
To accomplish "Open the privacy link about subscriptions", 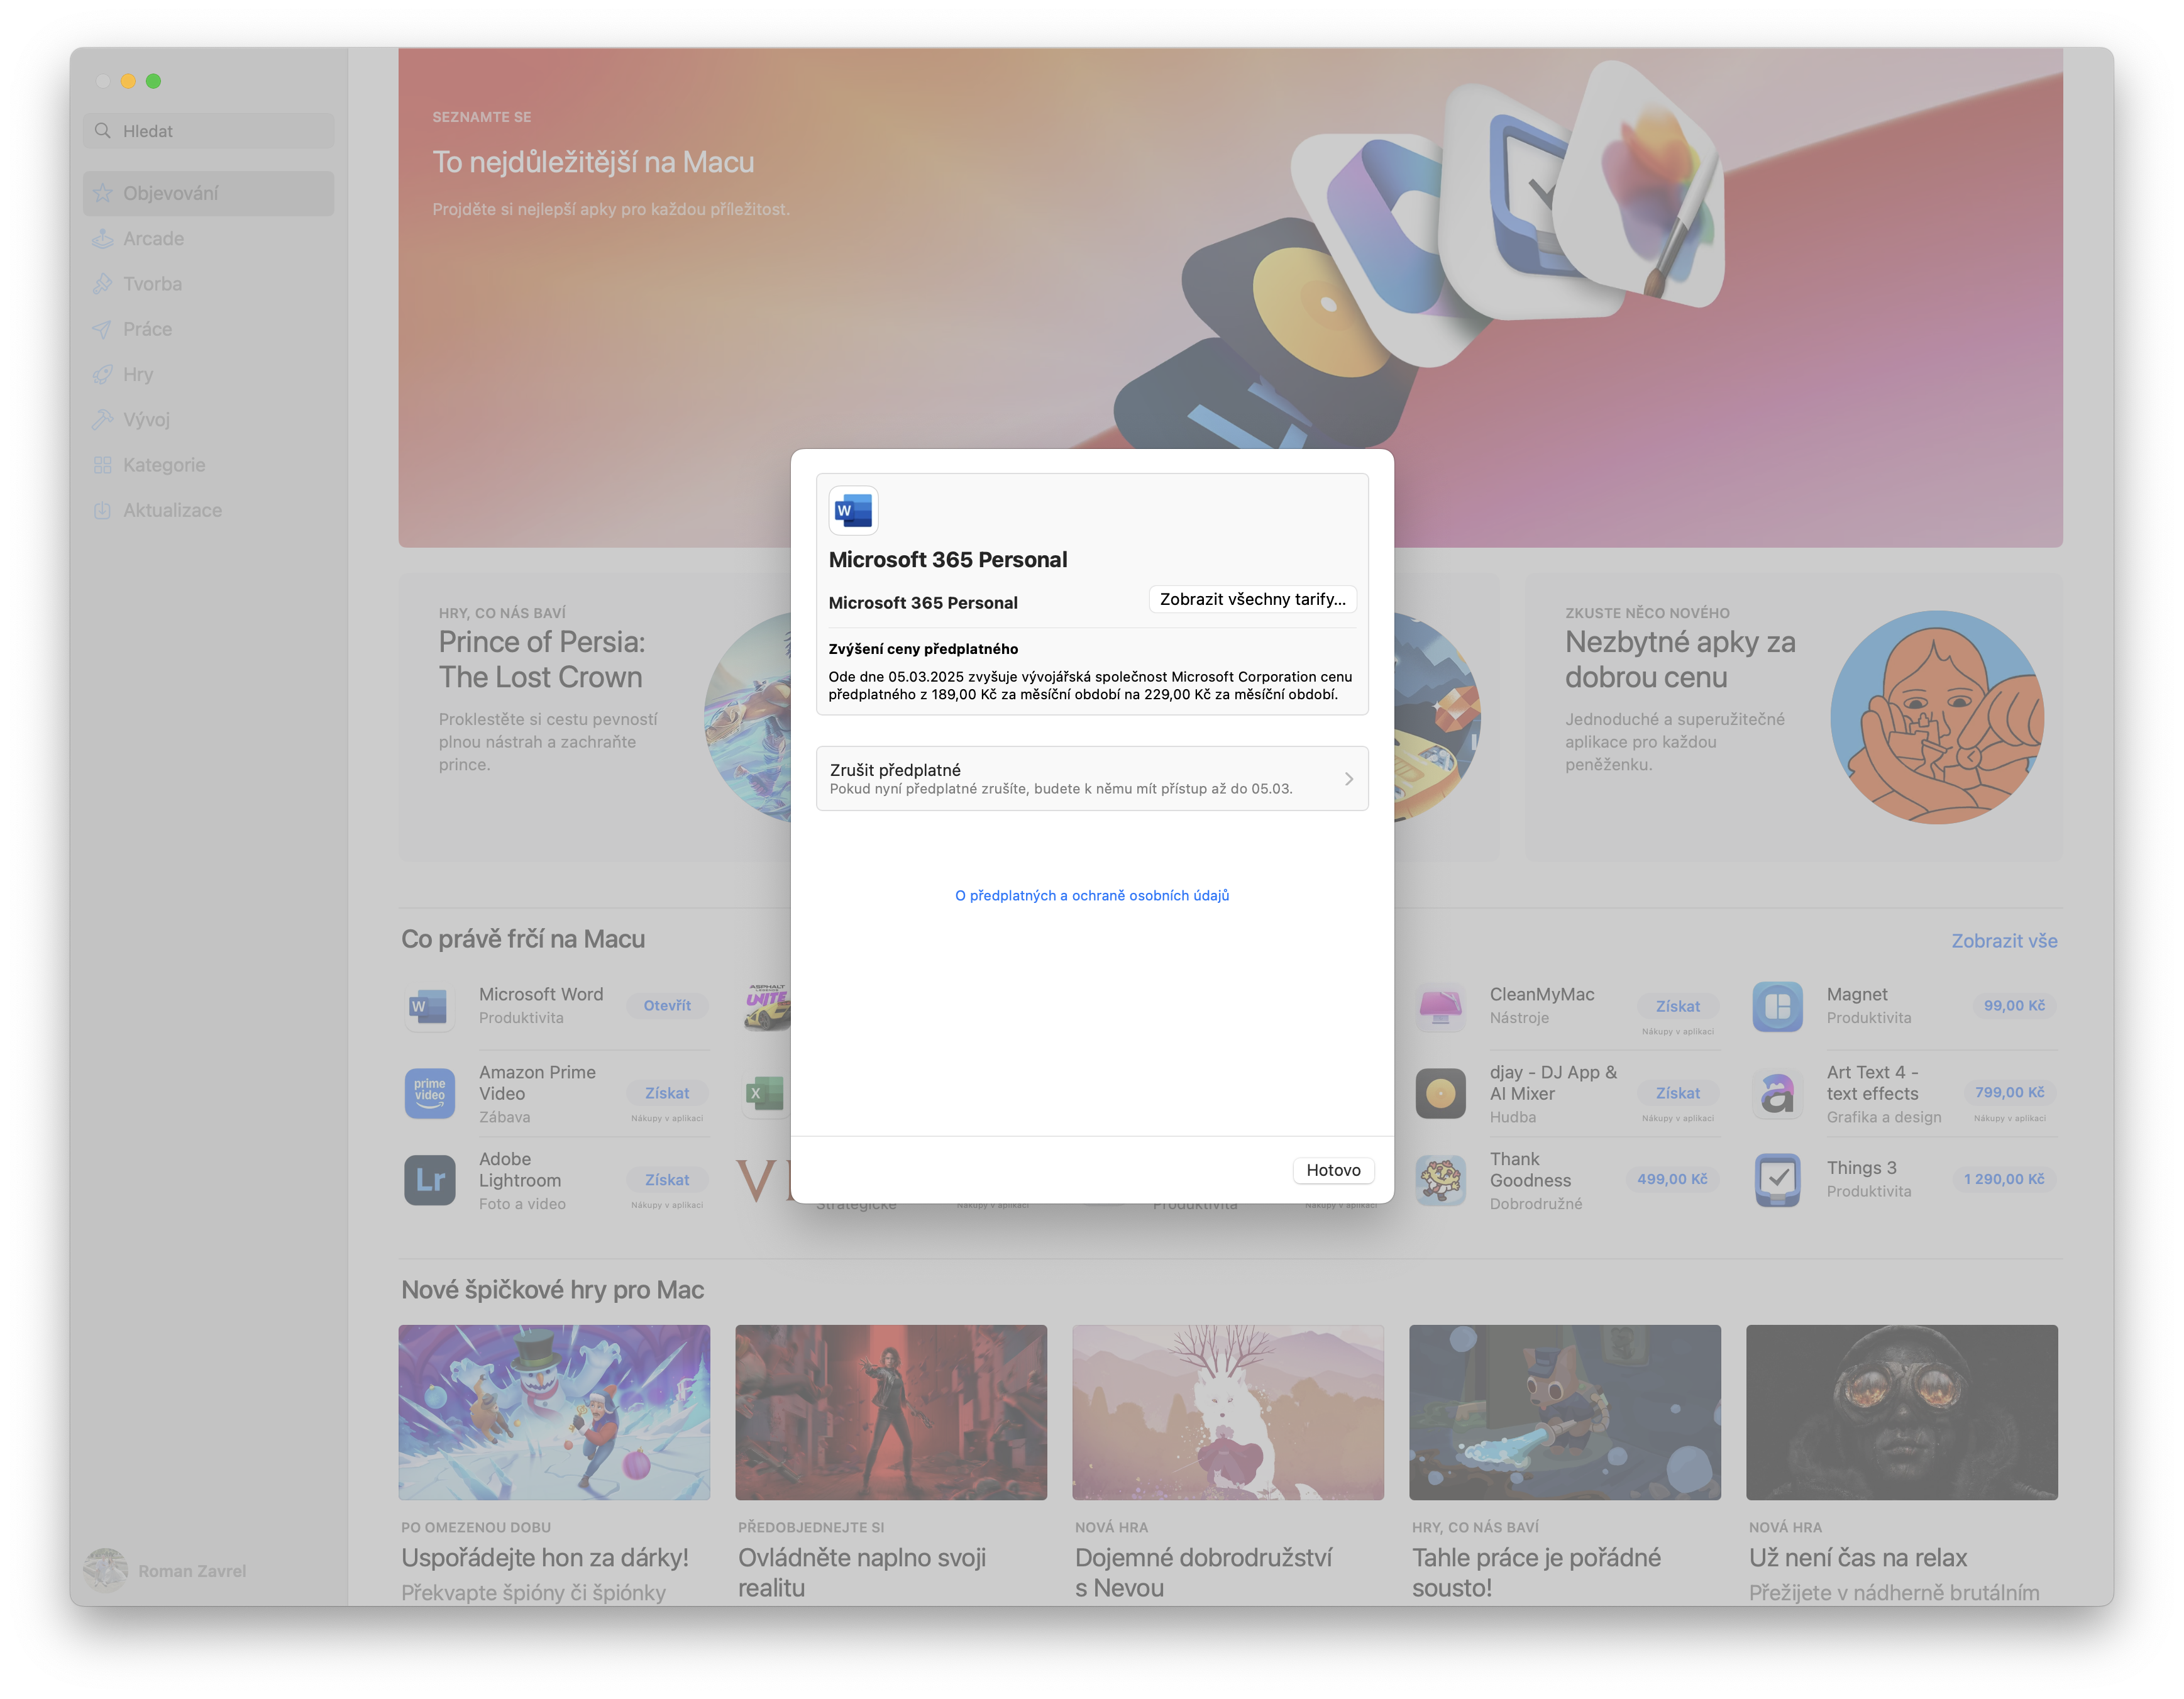I will click(x=1092, y=895).
